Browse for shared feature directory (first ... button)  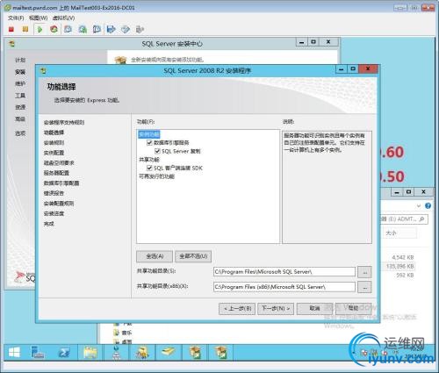tap(364, 272)
